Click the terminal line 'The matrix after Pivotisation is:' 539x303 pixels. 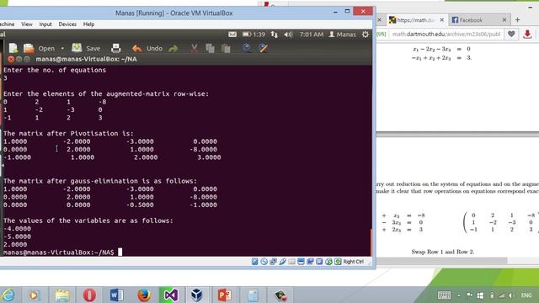[68, 133]
